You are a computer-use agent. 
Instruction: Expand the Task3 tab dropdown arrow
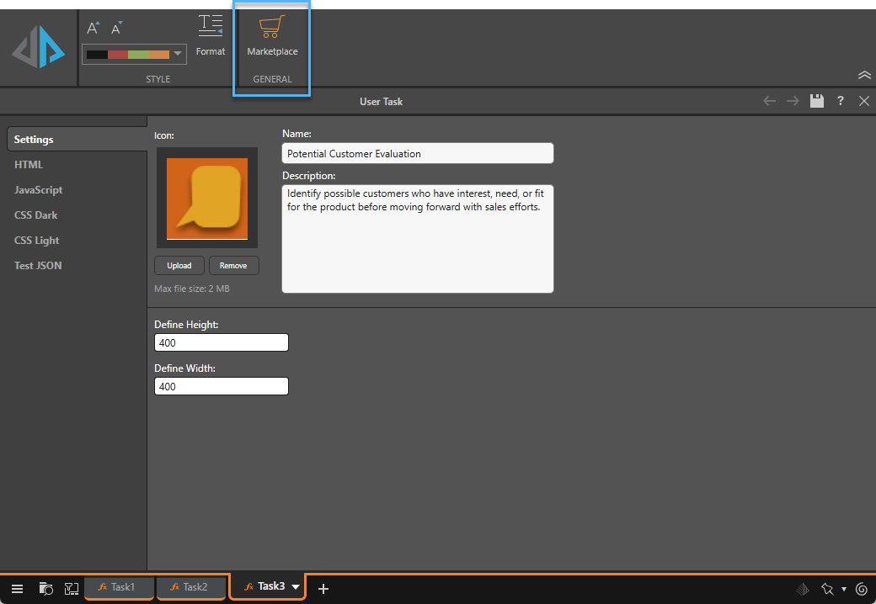click(296, 587)
